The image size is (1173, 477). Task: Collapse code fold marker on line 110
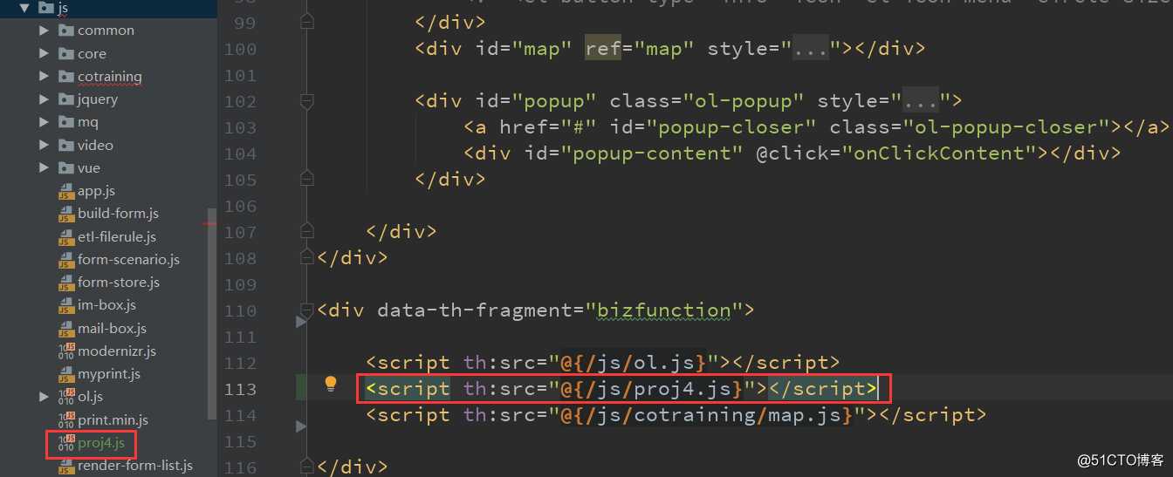tap(305, 310)
